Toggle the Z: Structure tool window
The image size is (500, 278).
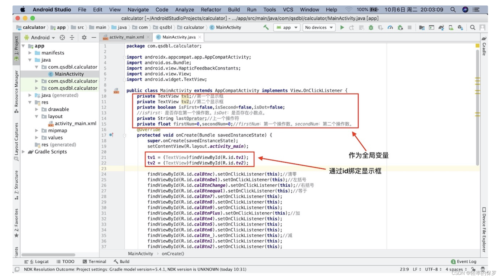pyautogui.click(x=16, y=185)
